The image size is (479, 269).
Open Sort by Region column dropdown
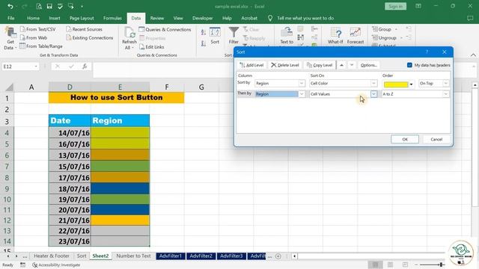[302, 83]
